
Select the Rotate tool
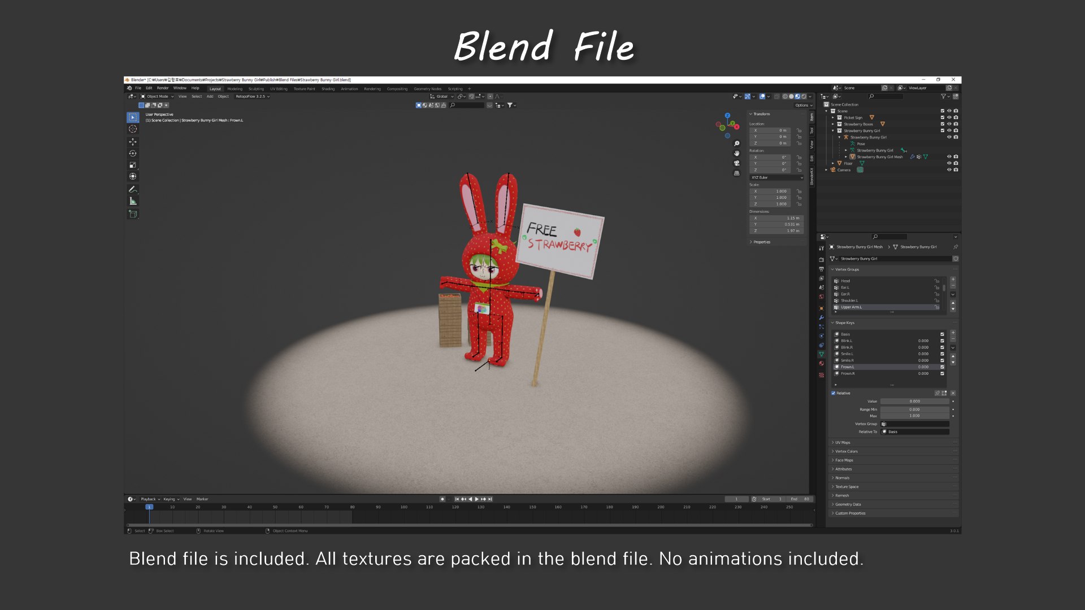coord(133,154)
